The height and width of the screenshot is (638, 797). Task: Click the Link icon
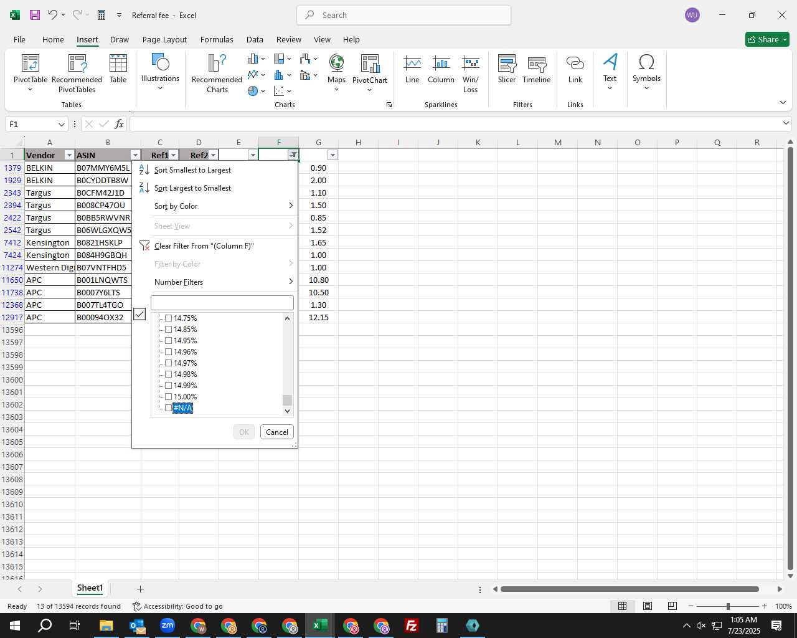tap(575, 63)
